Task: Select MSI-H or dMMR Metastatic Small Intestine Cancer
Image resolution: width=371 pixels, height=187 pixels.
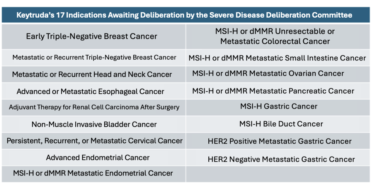Action: pyautogui.click(x=277, y=58)
